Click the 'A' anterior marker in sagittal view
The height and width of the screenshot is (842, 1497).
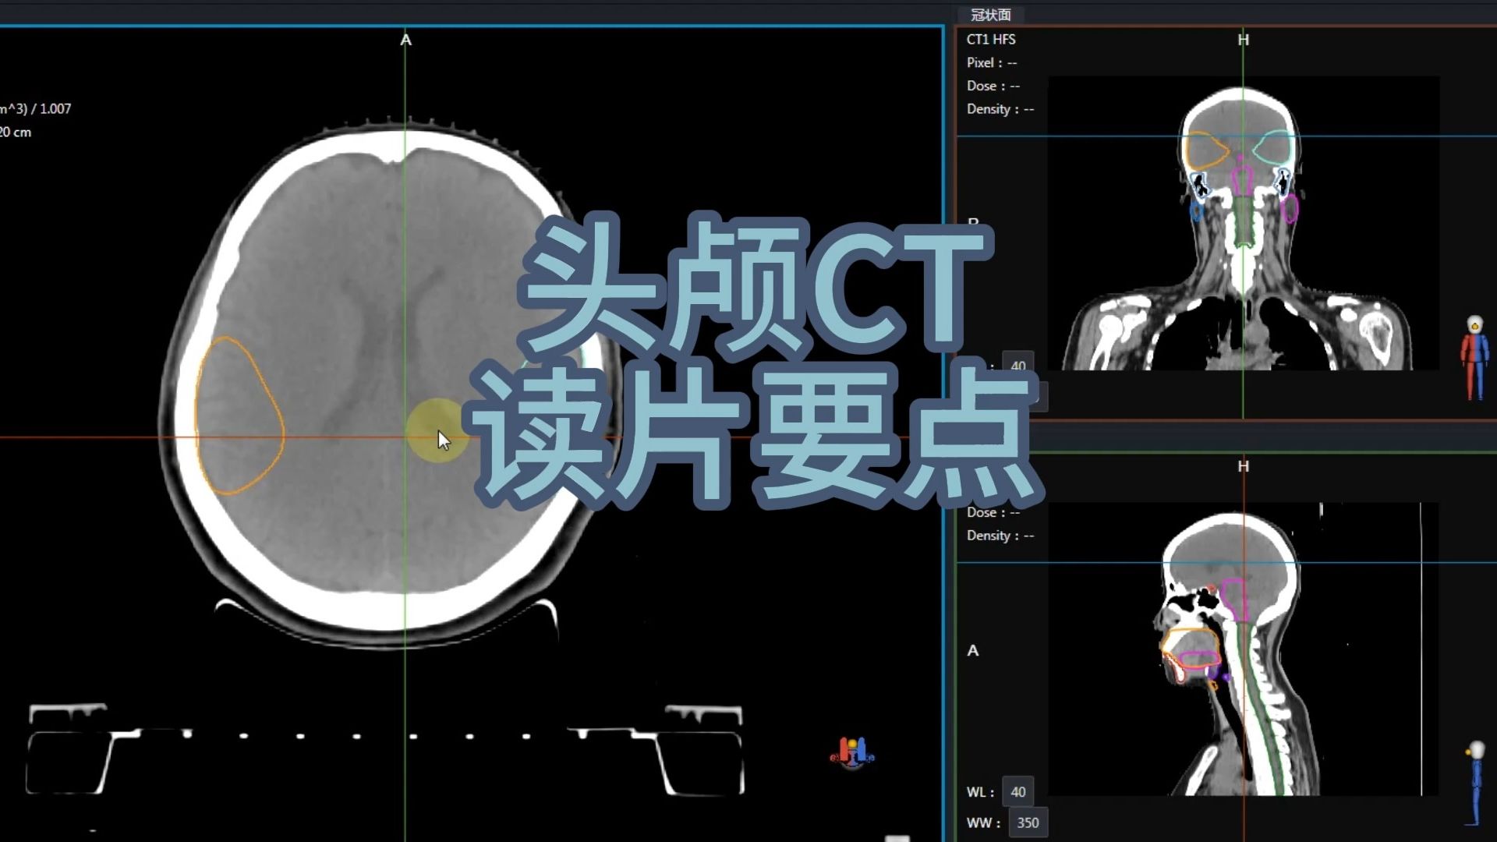pyautogui.click(x=973, y=650)
